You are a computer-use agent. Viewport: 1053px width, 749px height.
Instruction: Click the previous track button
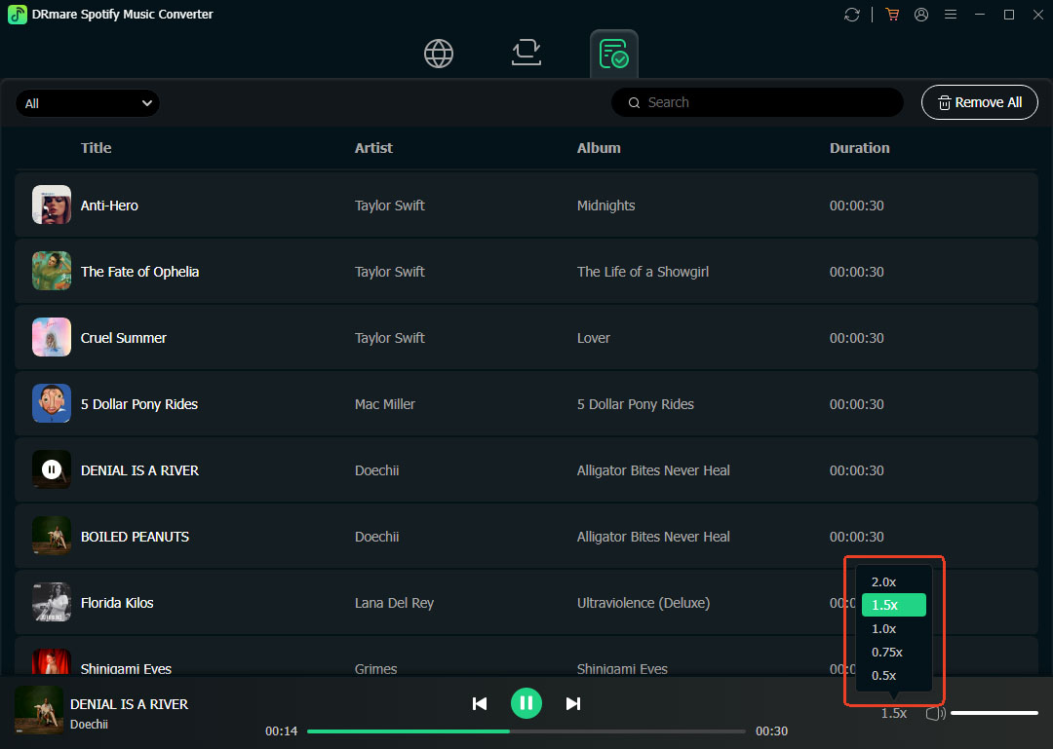(x=480, y=703)
